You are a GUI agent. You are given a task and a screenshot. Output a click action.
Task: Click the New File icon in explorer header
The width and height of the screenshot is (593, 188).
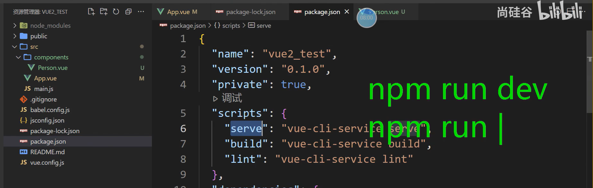click(x=91, y=12)
